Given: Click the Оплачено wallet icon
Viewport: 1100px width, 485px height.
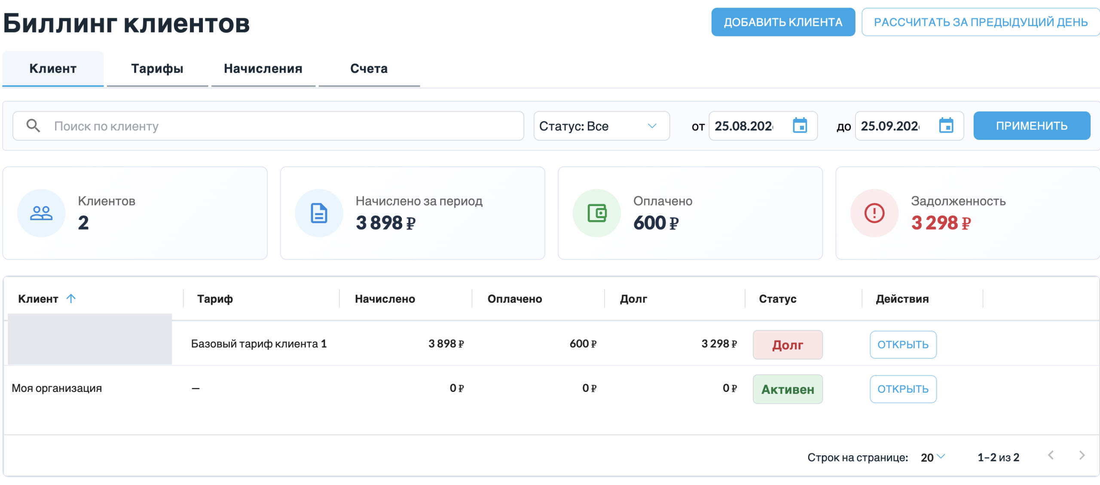Looking at the screenshot, I should [x=597, y=213].
